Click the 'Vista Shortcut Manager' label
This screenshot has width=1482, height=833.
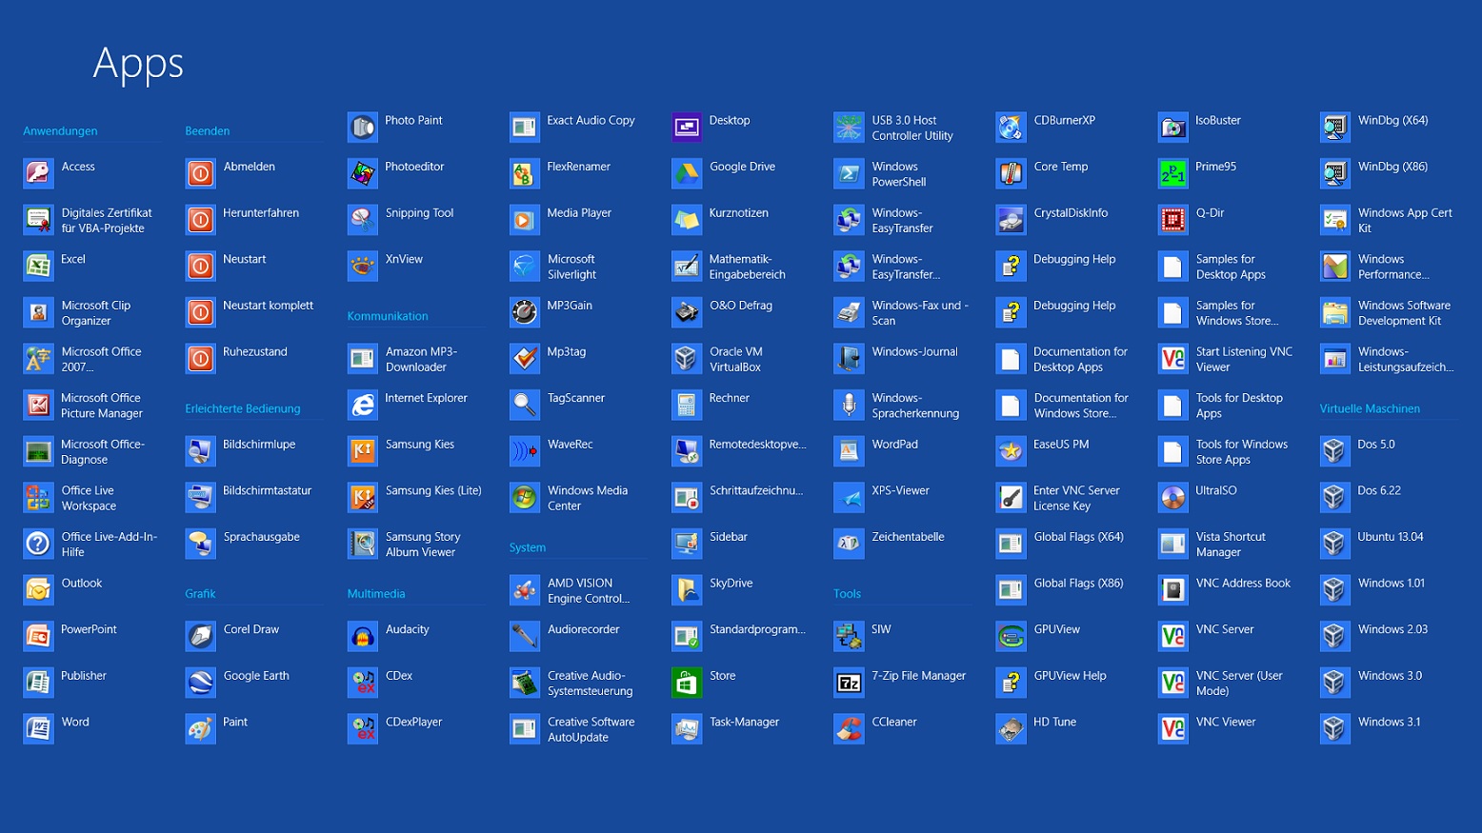point(1231,545)
